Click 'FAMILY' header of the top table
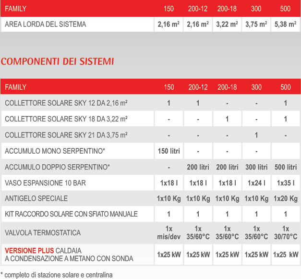 click(x=15, y=9)
